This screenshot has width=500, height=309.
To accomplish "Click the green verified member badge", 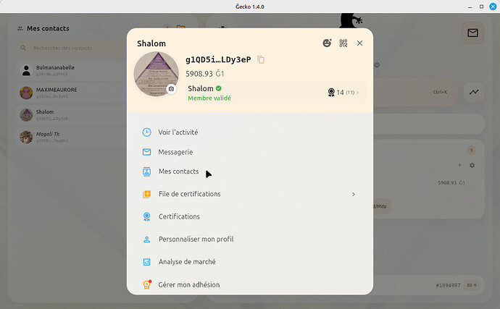I will (218, 88).
